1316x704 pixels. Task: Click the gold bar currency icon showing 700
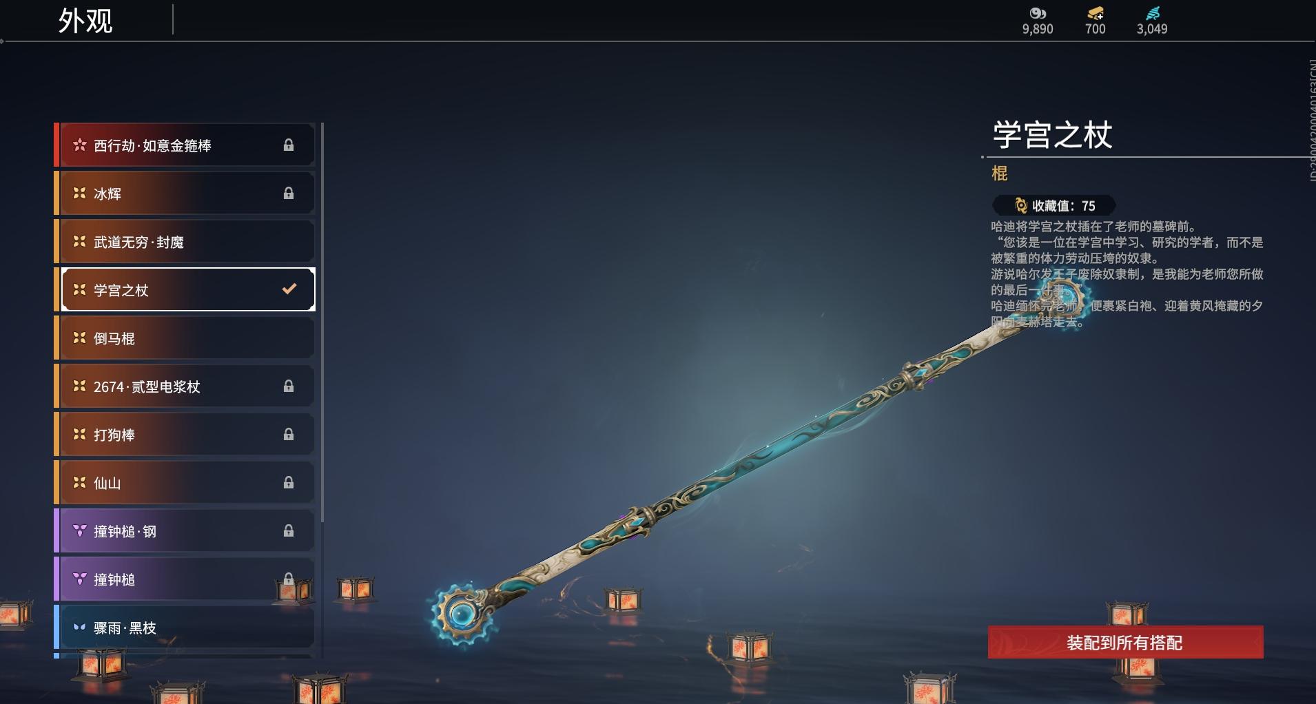[x=1096, y=13]
